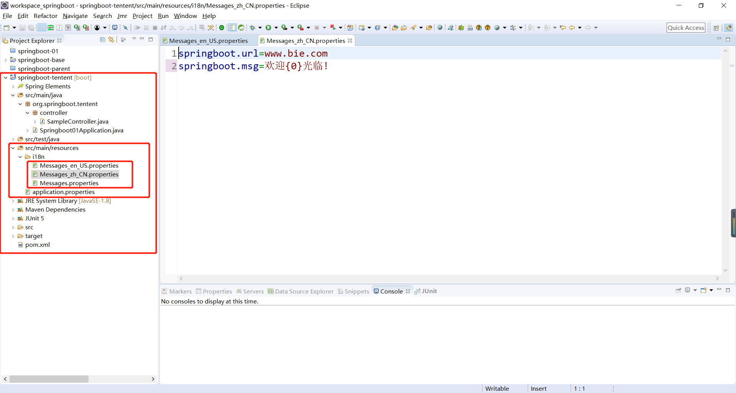Close the Messages_zh_CN.properties tab
Image resolution: width=736 pixels, height=393 pixels.
pos(350,41)
